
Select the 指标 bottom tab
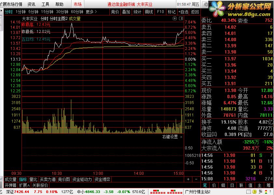coord(23,179)
